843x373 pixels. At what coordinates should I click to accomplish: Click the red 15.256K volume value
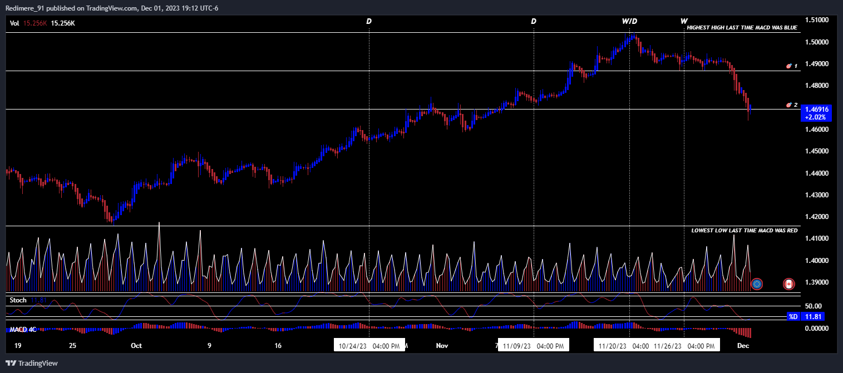click(x=34, y=23)
